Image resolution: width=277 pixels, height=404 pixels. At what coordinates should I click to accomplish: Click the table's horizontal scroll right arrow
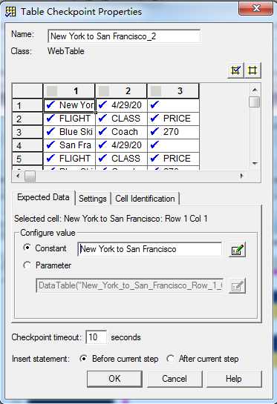(x=241, y=176)
